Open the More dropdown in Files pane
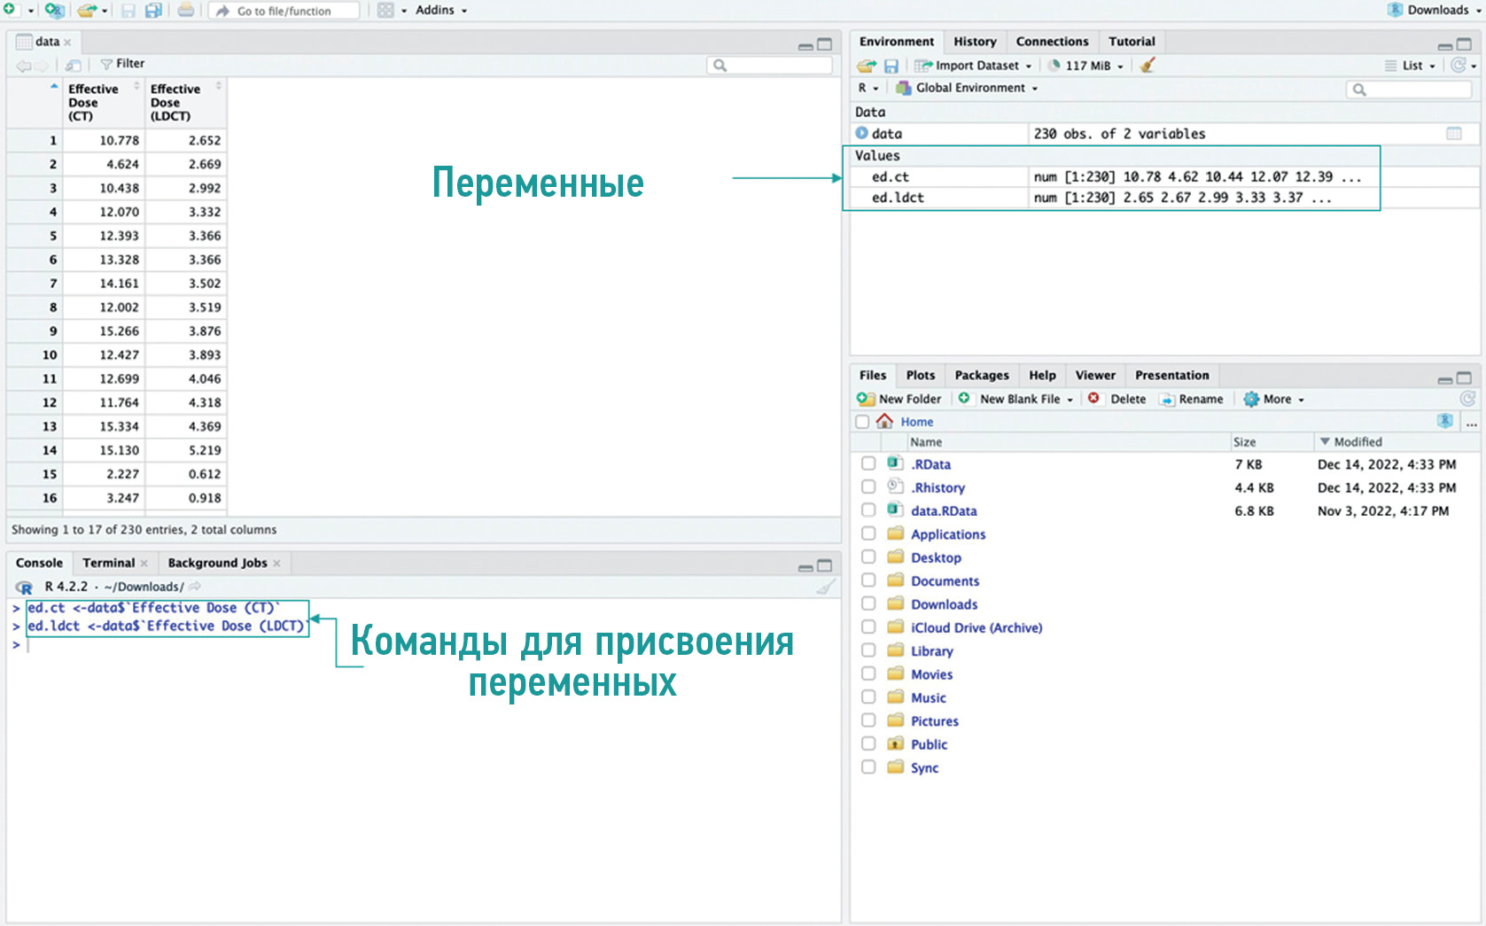The width and height of the screenshot is (1486, 926). (1274, 400)
